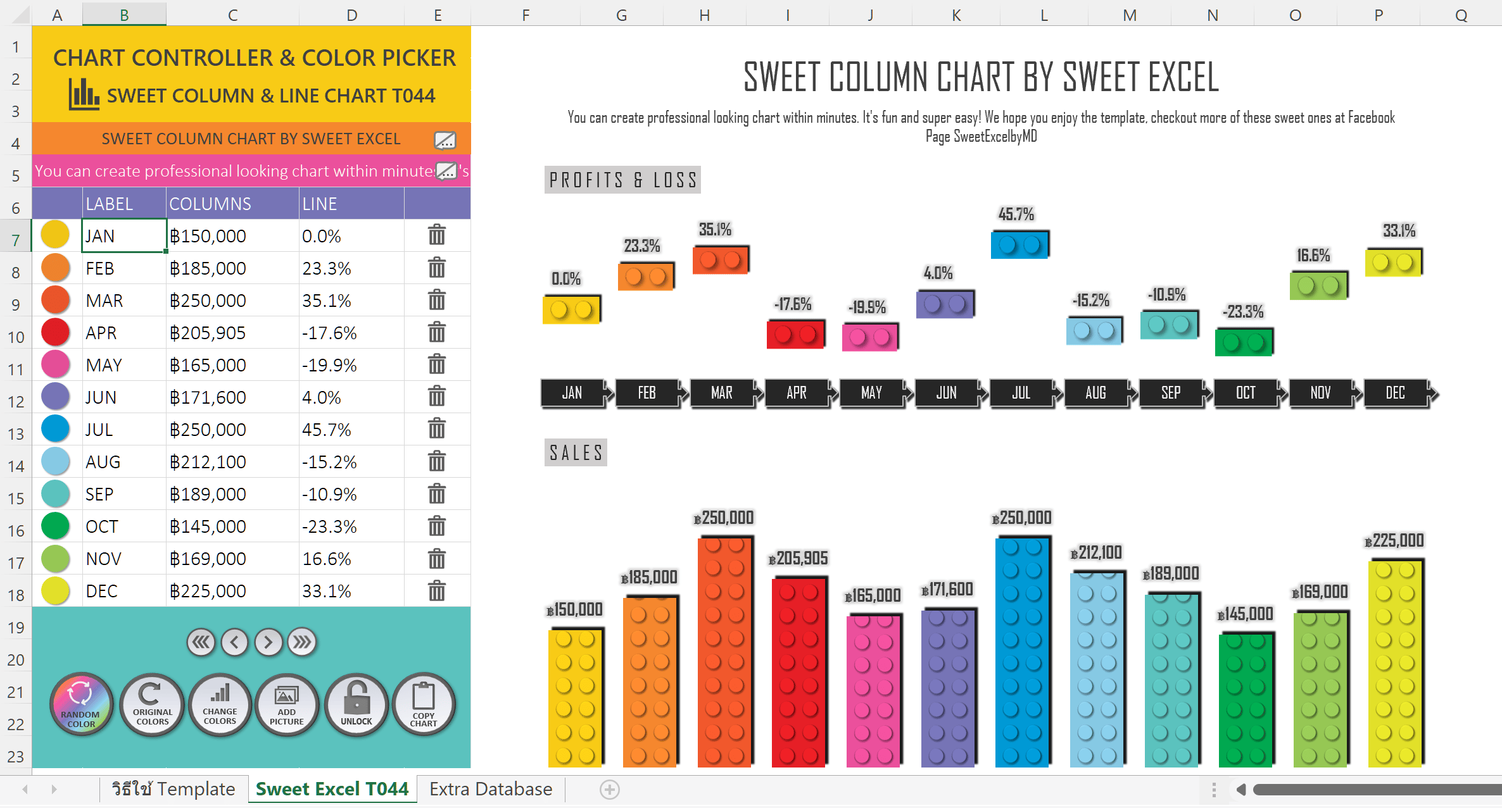The width and height of the screenshot is (1502, 808).
Task: Open the วิธีใช้ Template sheet tab
Action: [x=174, y=789]
